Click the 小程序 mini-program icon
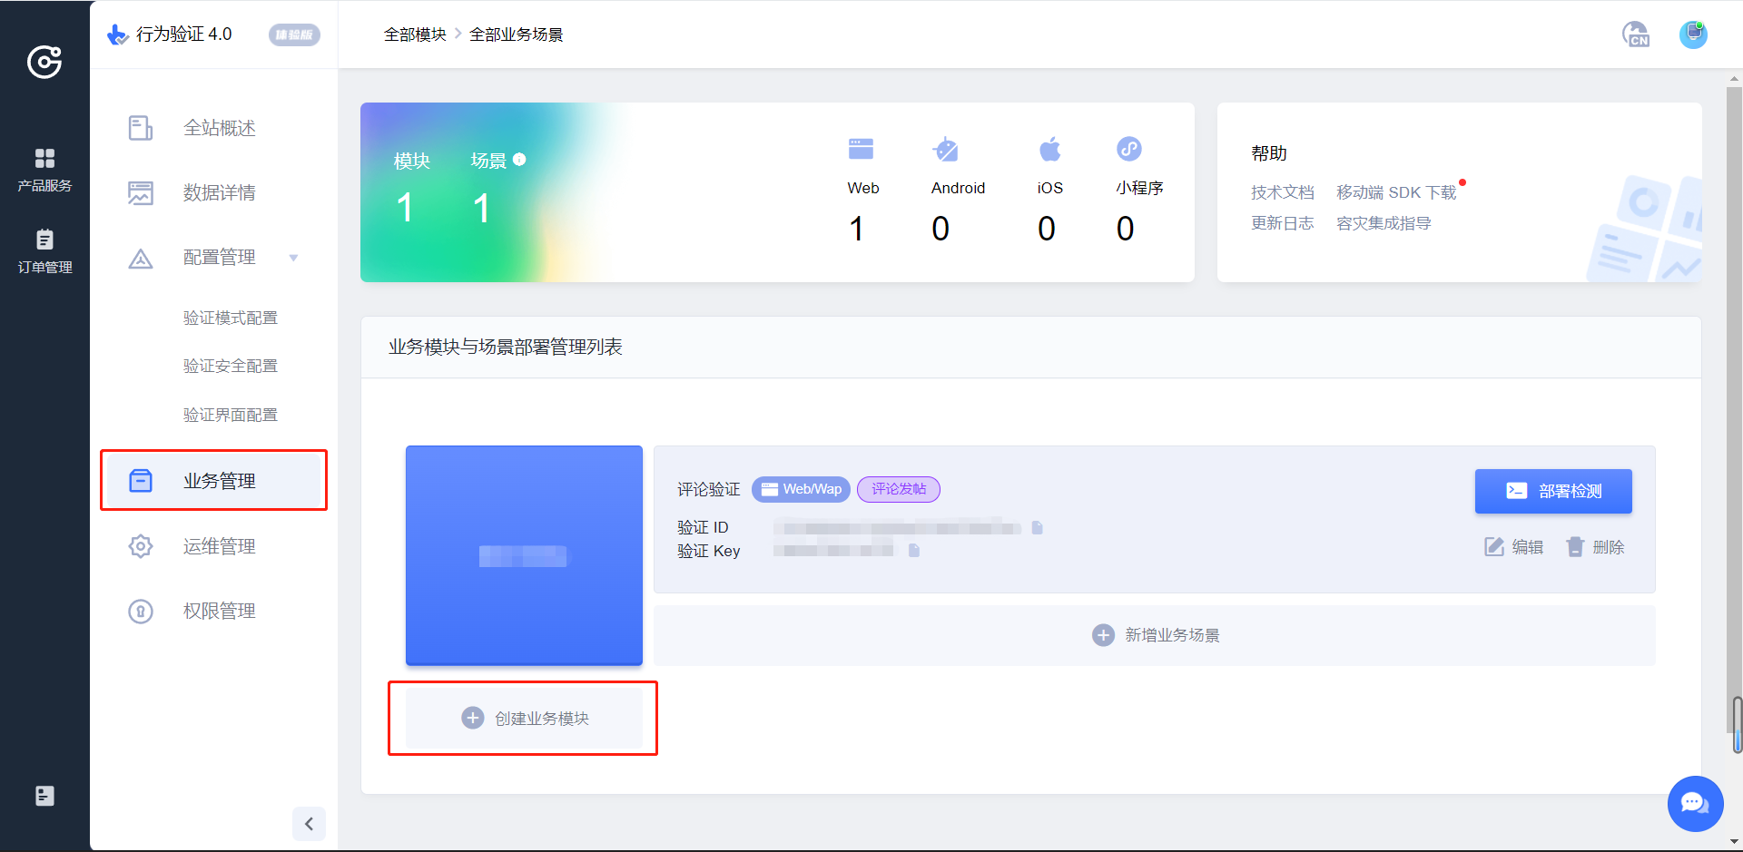1743x852 pixels. (x=1128, y=149)
